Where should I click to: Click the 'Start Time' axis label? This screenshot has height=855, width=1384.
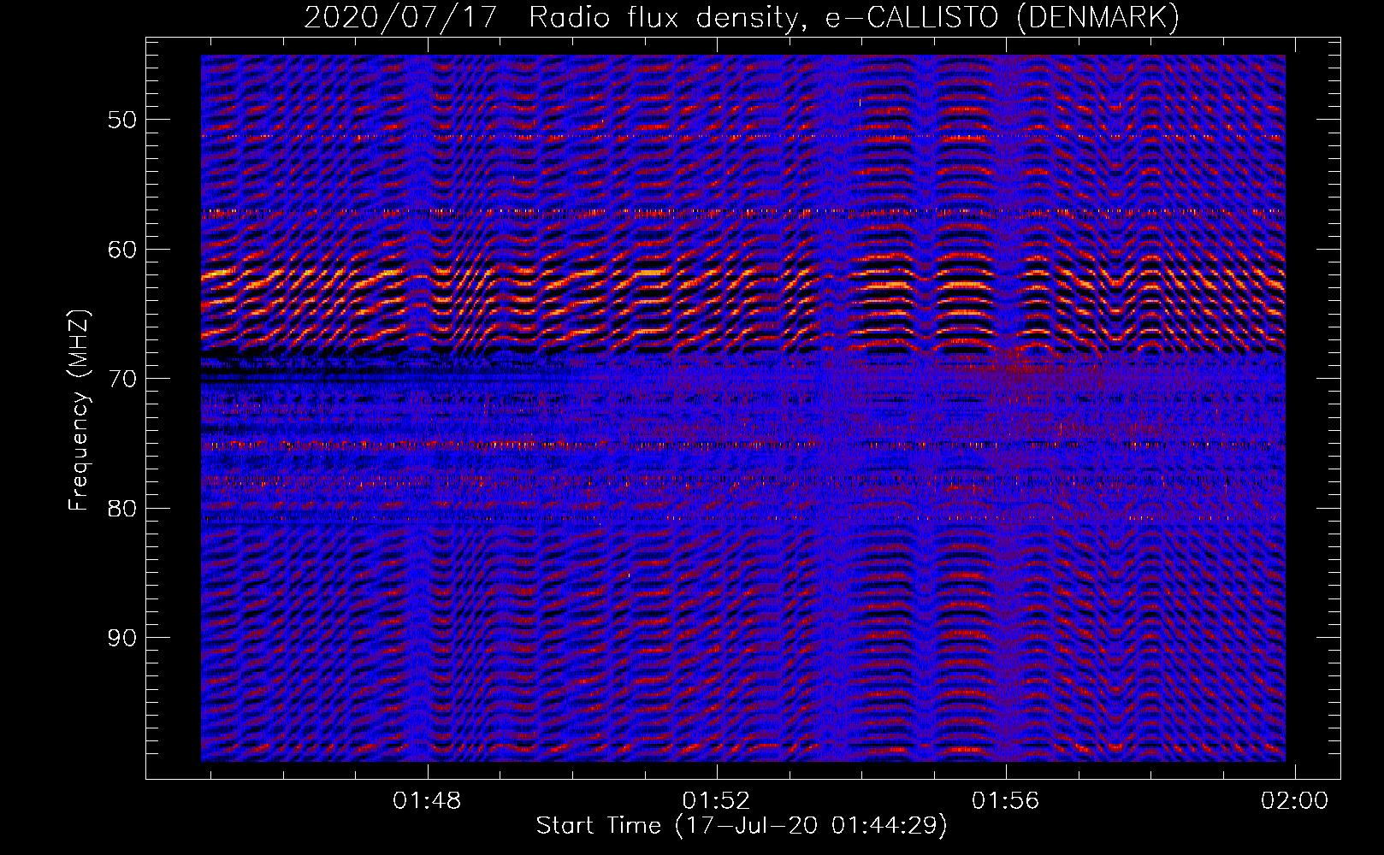[x=742, y=826]
